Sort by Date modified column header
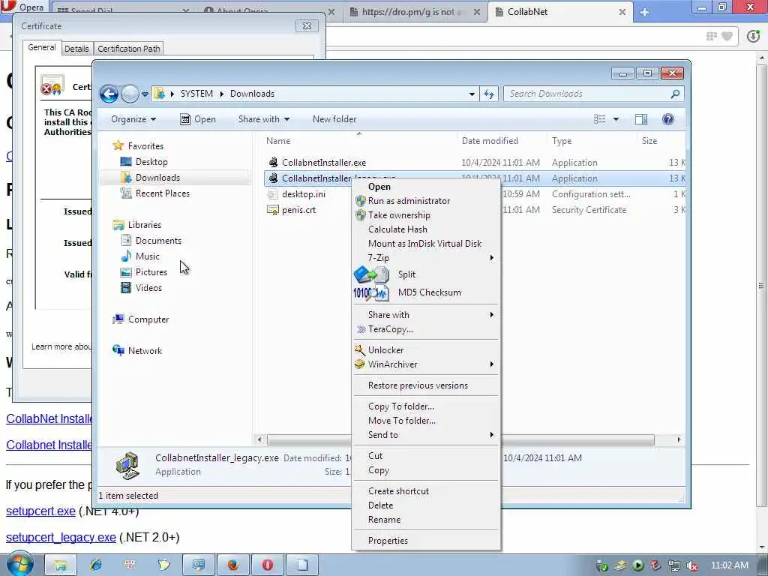768x576 pixels. click(x=490, y=141)
